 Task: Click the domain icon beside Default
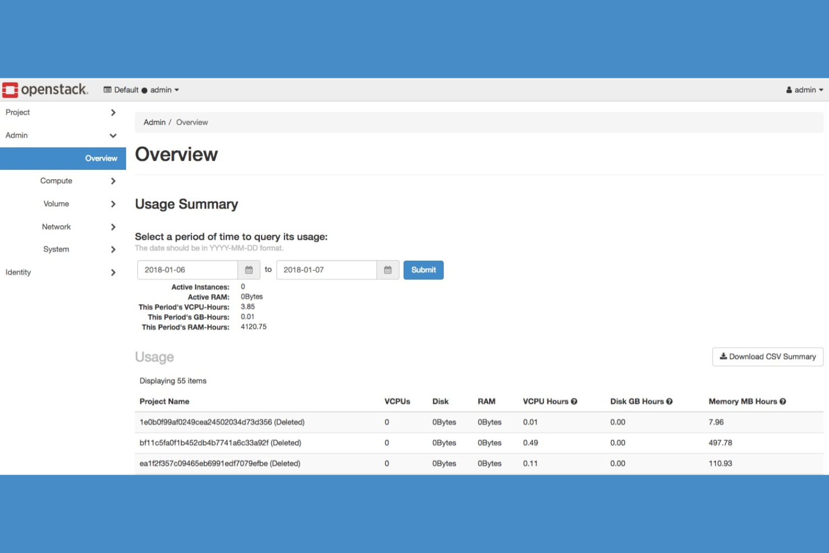pos(107,89)
